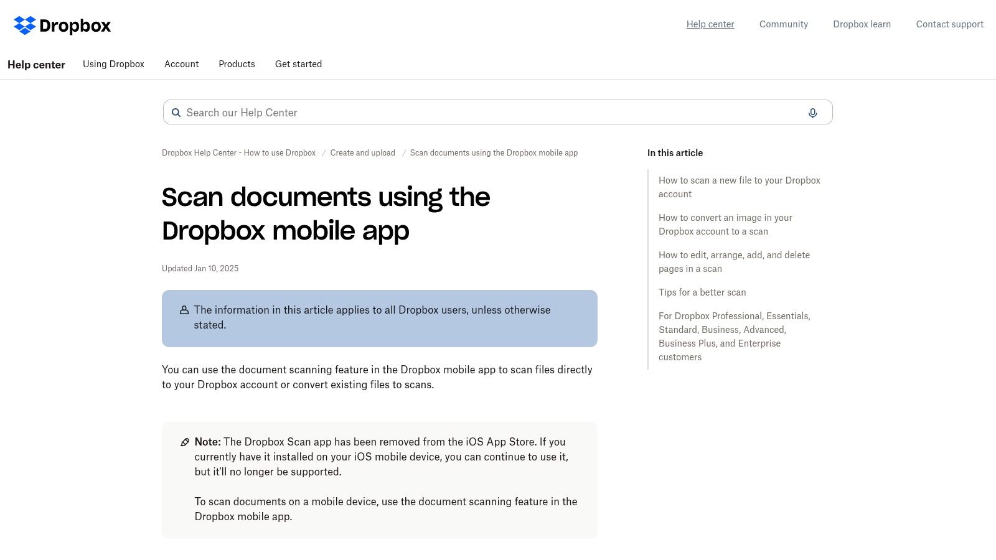Click the note icon beside the Dropbox Scan notice
The width and height of the screenshot is (996, 560).
click(184, 442)
